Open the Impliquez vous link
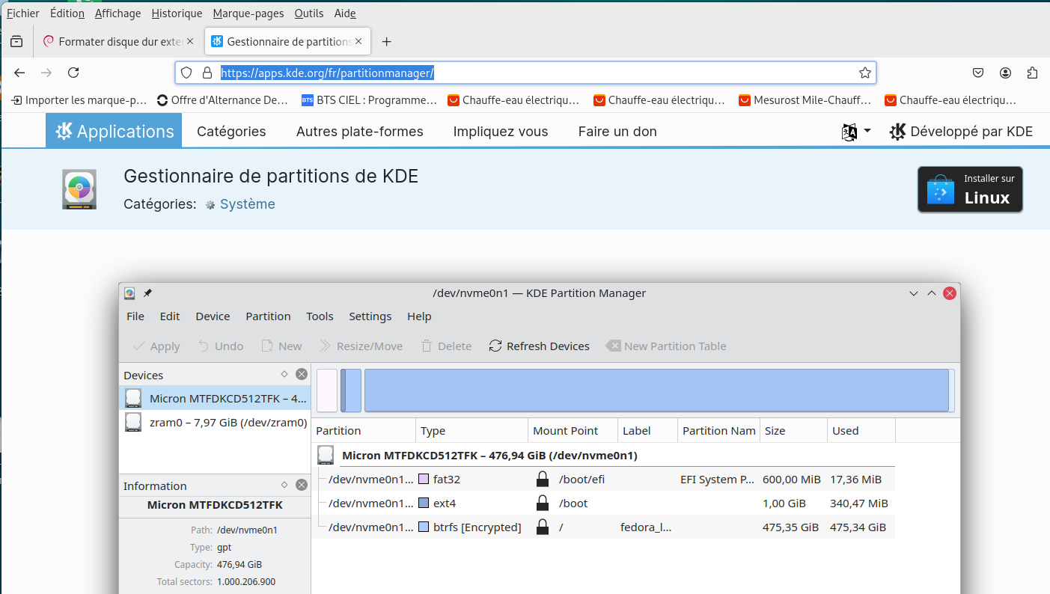The width and height of the screenshot is (1050, 594). click(x=501, y=131)
